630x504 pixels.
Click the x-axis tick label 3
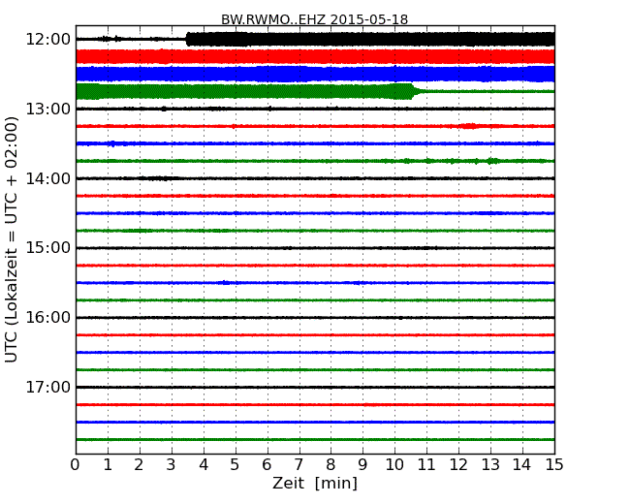pyautogui.click(x=172, y=465)
